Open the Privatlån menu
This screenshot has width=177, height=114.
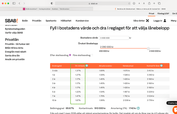[37, 21]
